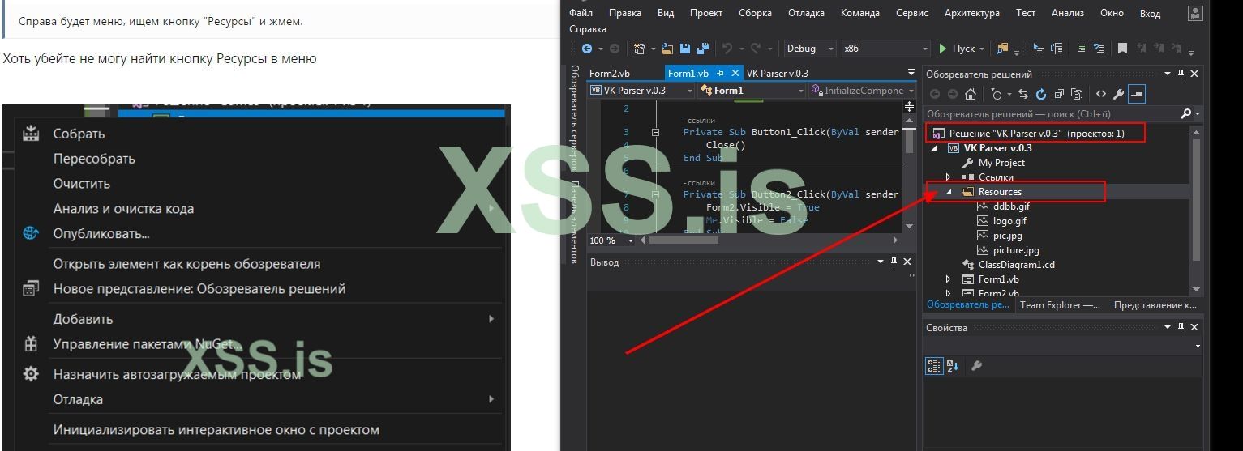Click the Solution Explorer search field
This screenshot has width=1243, height=451.
pos(1052,114)
